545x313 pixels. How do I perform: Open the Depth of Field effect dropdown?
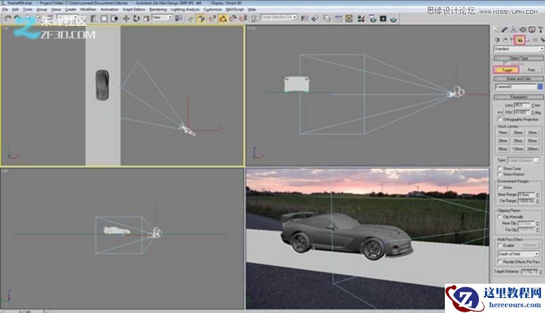[x=518, y=254]
